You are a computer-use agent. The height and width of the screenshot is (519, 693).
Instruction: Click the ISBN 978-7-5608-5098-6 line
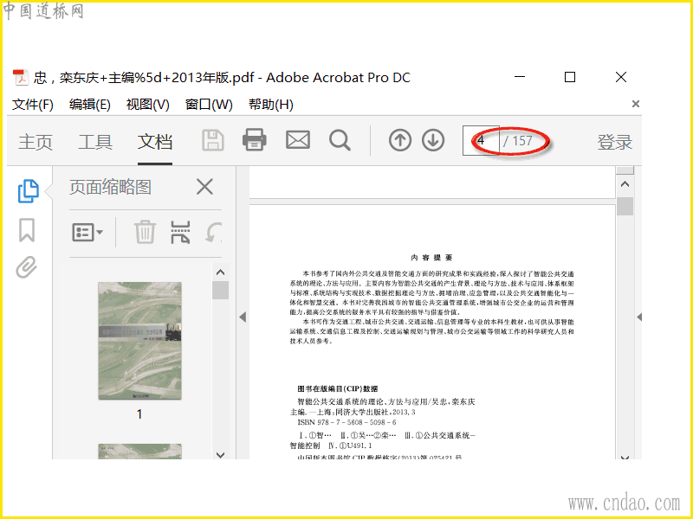[x=347, y=422]
